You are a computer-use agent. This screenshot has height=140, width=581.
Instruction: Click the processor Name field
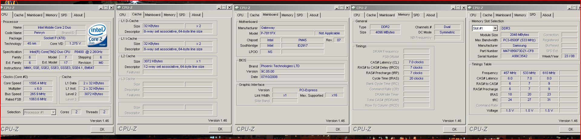[54, 27]
